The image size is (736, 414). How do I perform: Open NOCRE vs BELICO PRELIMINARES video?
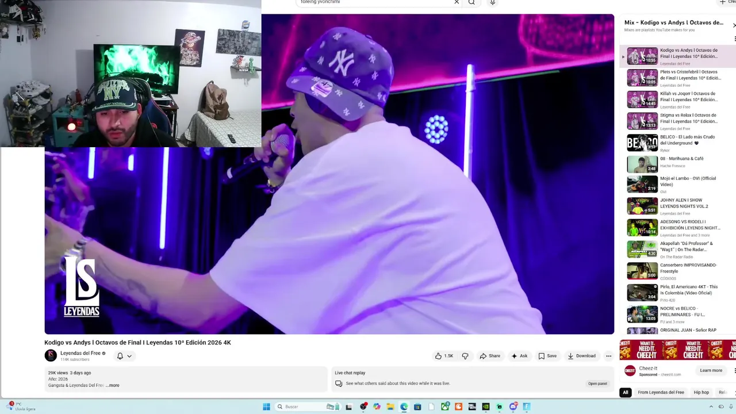[x=673, y=315]
